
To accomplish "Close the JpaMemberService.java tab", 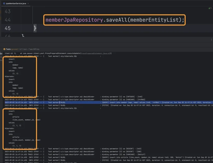I will pyautogui.click(x=28, y=3).
